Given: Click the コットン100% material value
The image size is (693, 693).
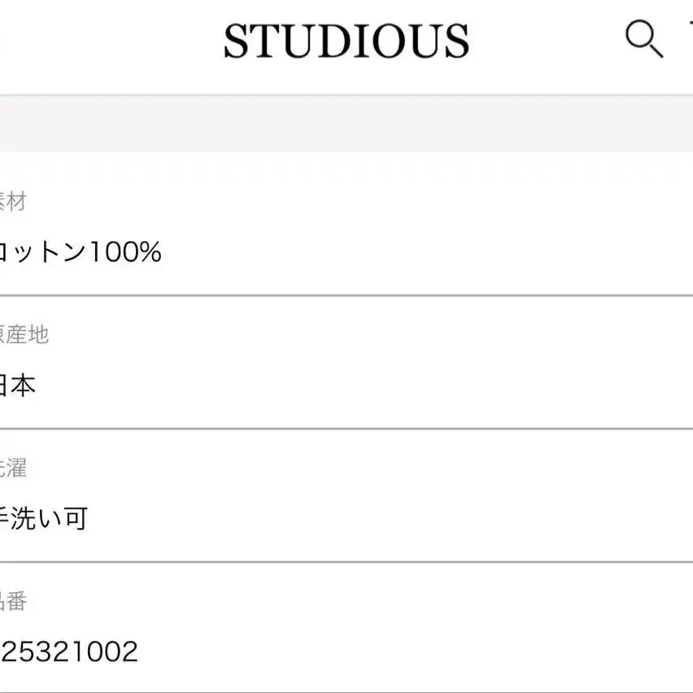Looking at the screenshot, I should pyautogui.click(x=80, y=252).
